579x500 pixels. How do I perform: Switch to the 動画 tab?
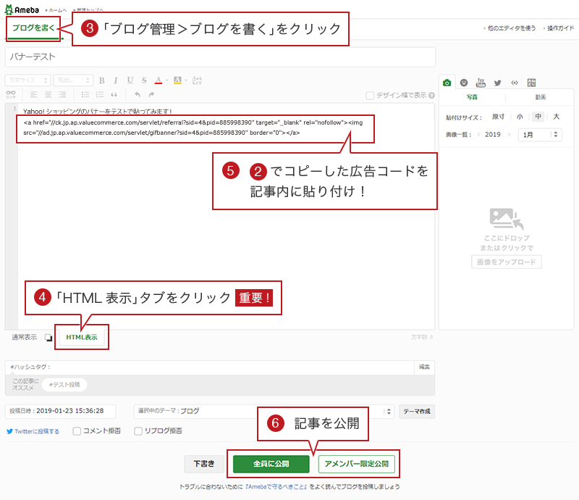click(540, 97)
